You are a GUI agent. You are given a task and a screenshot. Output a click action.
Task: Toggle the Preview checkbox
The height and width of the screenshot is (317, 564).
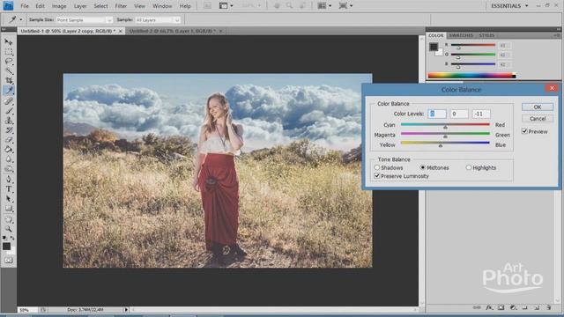[x=524, y=131]
